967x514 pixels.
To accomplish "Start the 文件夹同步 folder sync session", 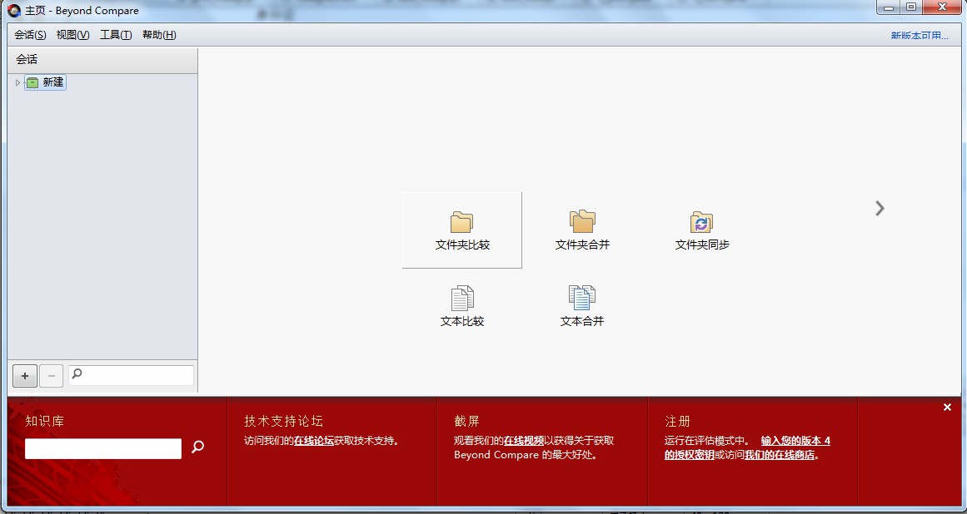I will pyautogui.click(x=702, y=230).
